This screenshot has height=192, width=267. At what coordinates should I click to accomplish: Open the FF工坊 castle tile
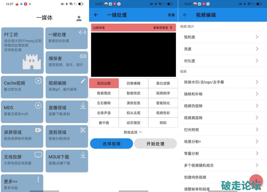pos(22,50)
